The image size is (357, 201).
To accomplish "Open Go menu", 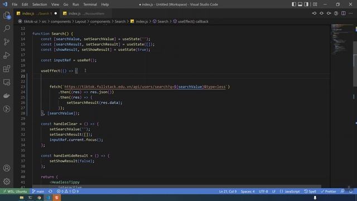I will (x=66, y=4).
